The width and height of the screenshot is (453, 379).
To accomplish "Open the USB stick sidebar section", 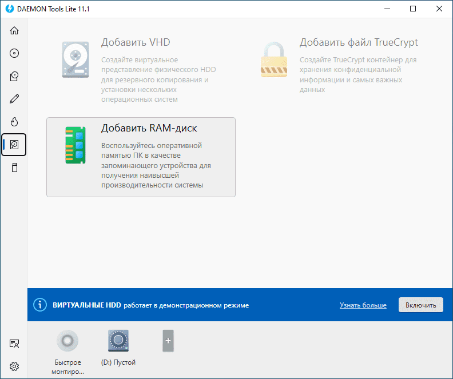I will (x=14, y=167).
